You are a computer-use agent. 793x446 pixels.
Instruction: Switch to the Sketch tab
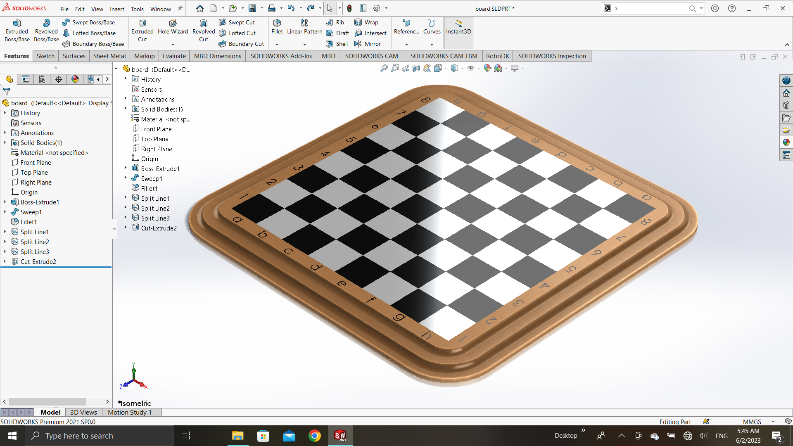click(x=45, y=56)
